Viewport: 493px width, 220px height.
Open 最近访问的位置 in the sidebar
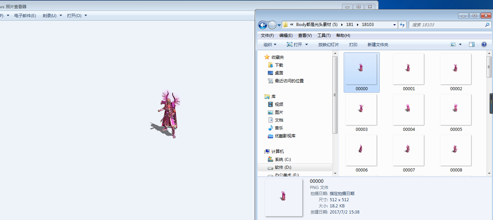click(x=286, y=81)
